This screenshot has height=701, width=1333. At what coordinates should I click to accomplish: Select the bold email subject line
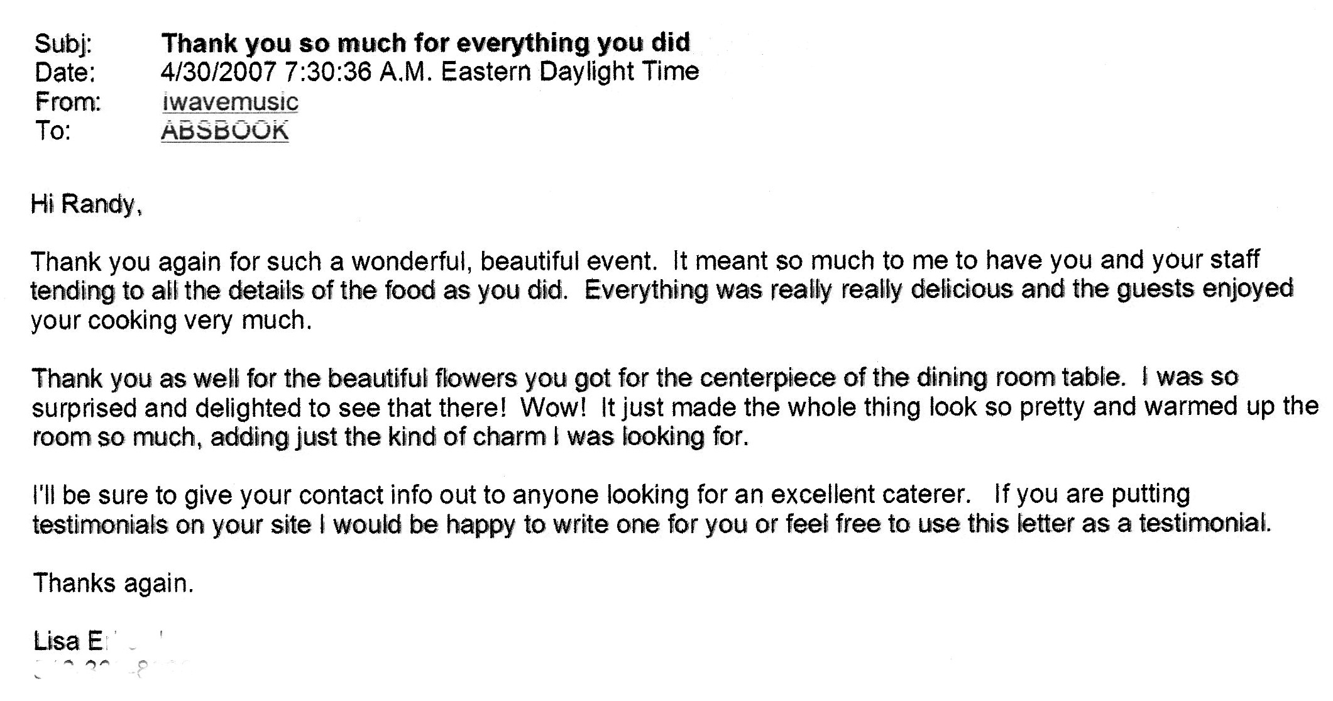[425, 43]
